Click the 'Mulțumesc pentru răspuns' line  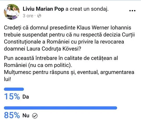point(69,72)
